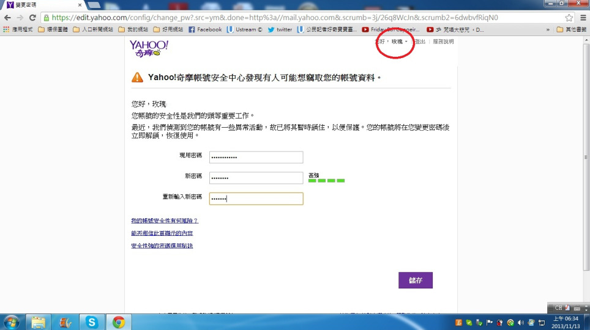The image size is (590, 330).
Task: Open the Facebook bookmark
Action: click(x=205, y=29)
